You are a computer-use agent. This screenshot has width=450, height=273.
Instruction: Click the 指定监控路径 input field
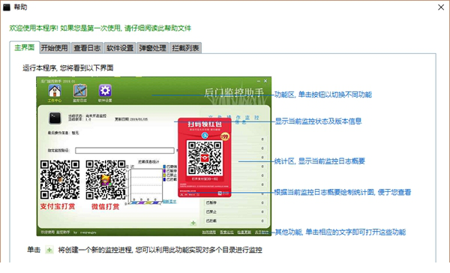[124, 151]
